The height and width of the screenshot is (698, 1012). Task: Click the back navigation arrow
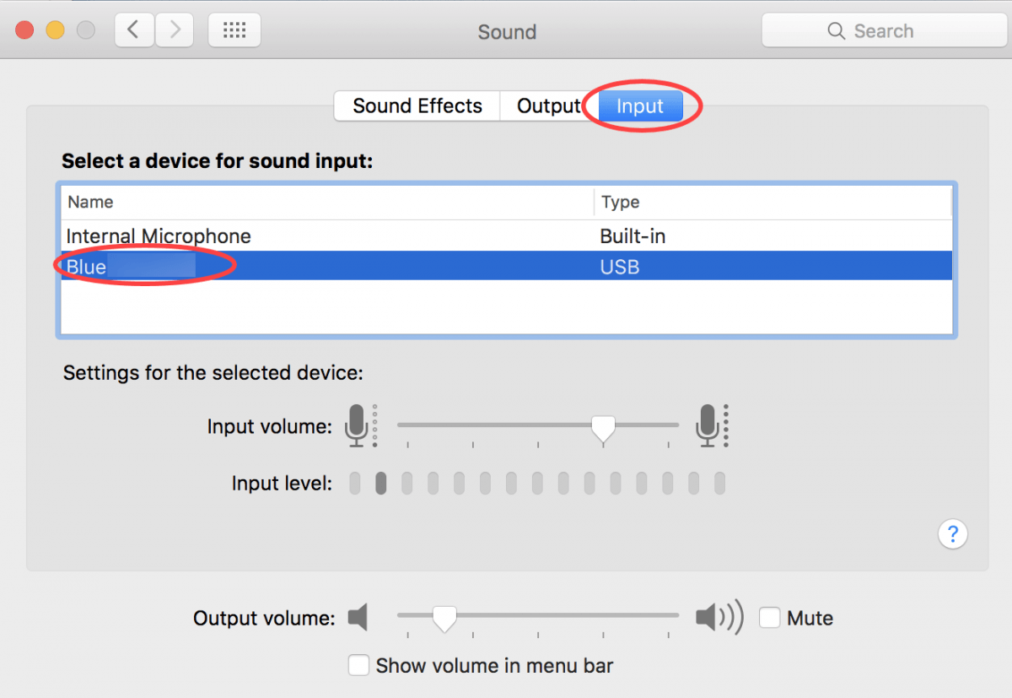[x=133, y=31]
